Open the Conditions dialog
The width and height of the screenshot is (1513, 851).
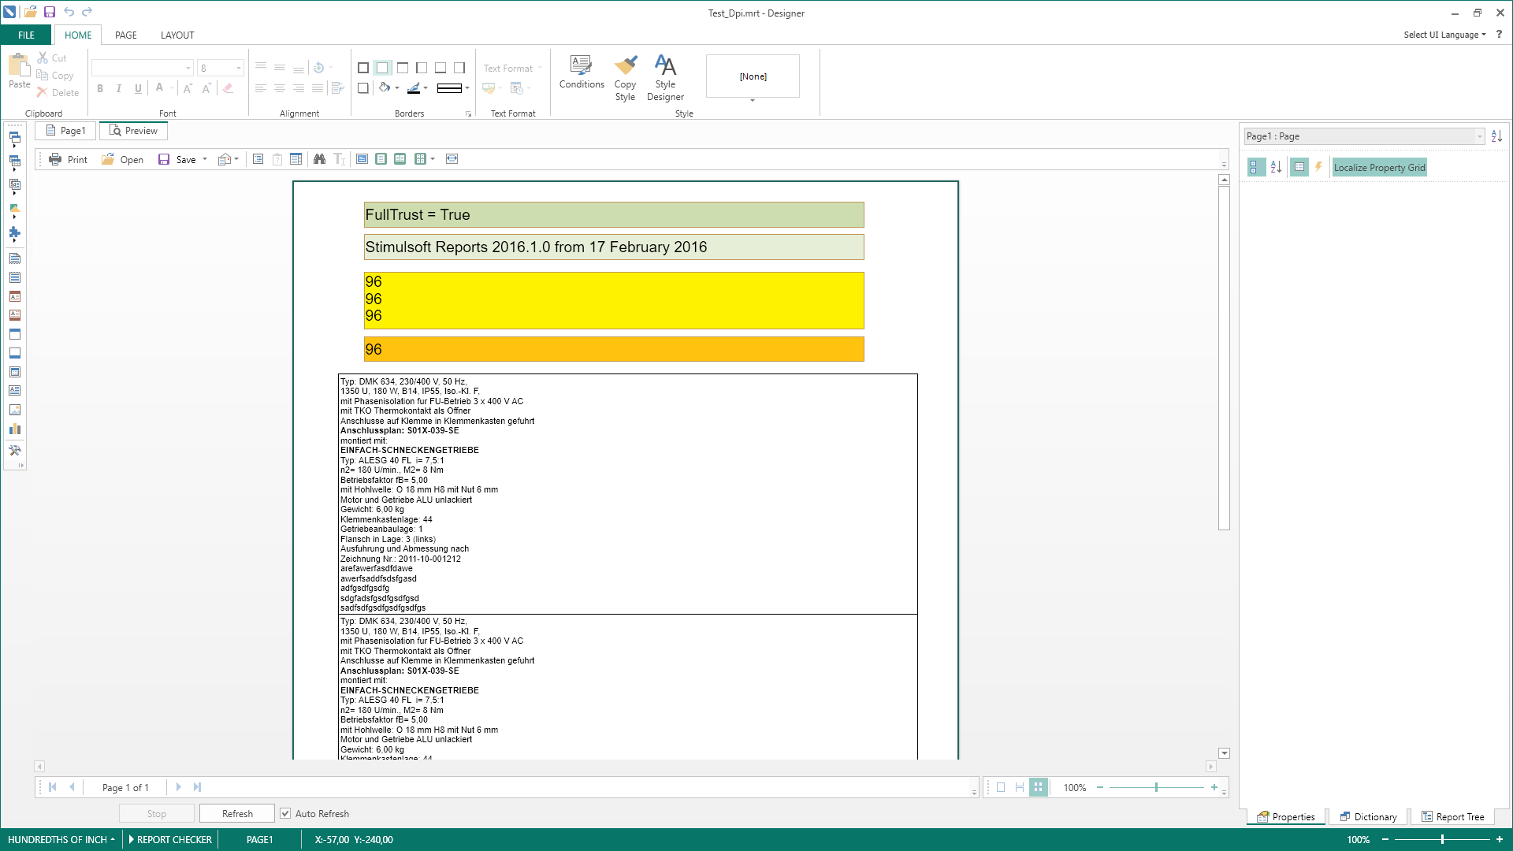click(x=582, y=72)
